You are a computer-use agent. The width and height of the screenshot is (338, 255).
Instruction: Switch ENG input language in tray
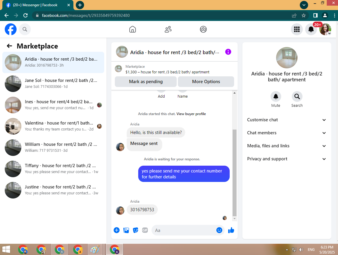pos(311,250)
